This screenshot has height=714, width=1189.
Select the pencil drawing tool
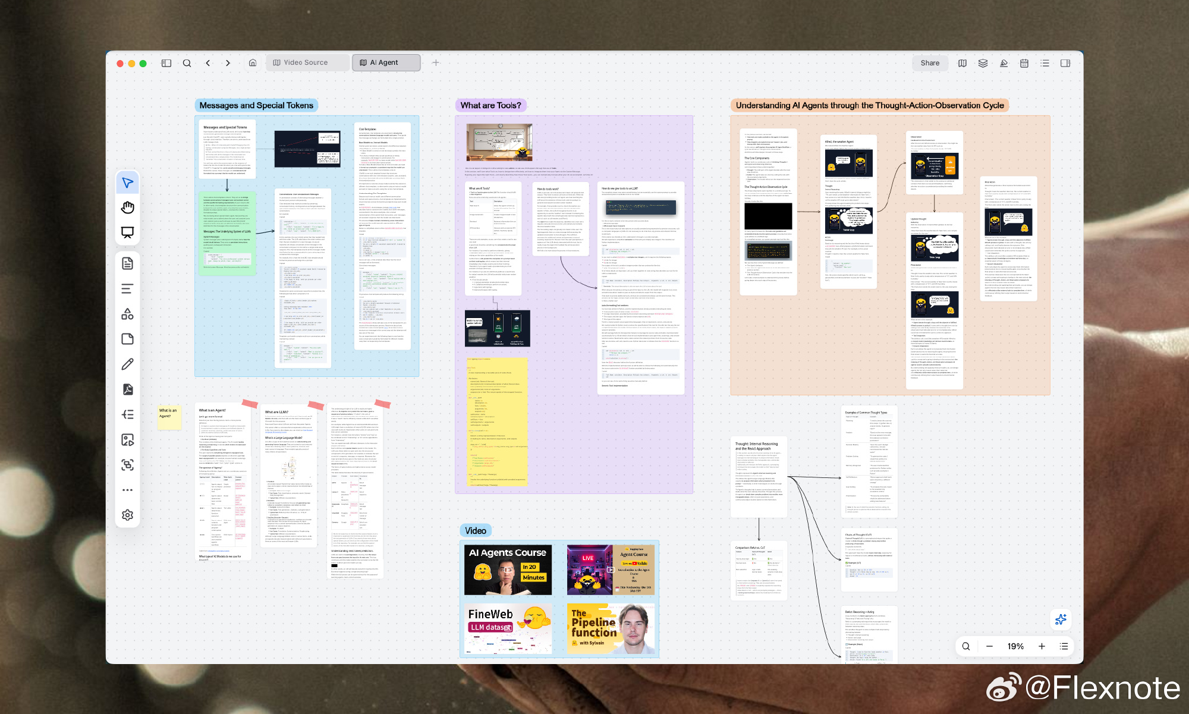click(x=127, y=364)
